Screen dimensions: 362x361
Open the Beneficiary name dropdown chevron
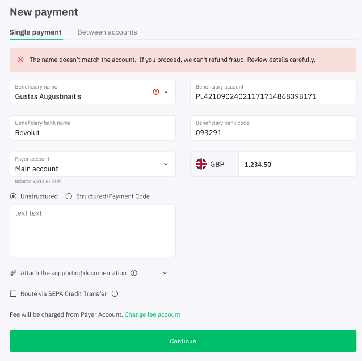[x=166, y=92]
